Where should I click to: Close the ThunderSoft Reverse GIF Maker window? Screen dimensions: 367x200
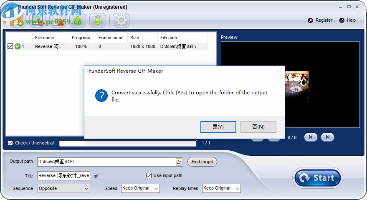357,7
